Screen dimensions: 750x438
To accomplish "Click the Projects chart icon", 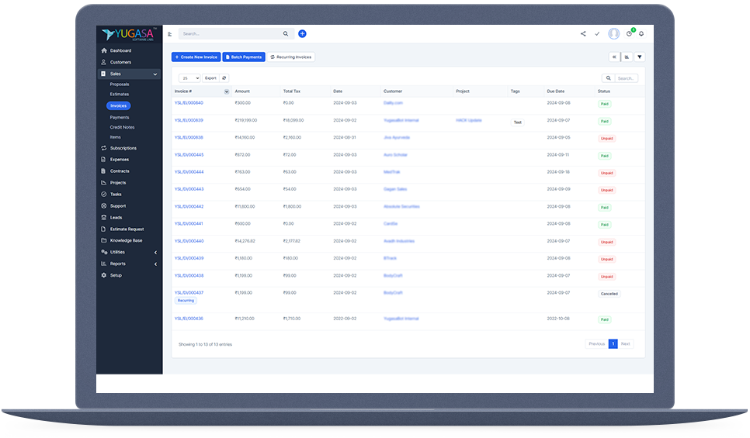I will pyautogui.click(x=104, y=182).
